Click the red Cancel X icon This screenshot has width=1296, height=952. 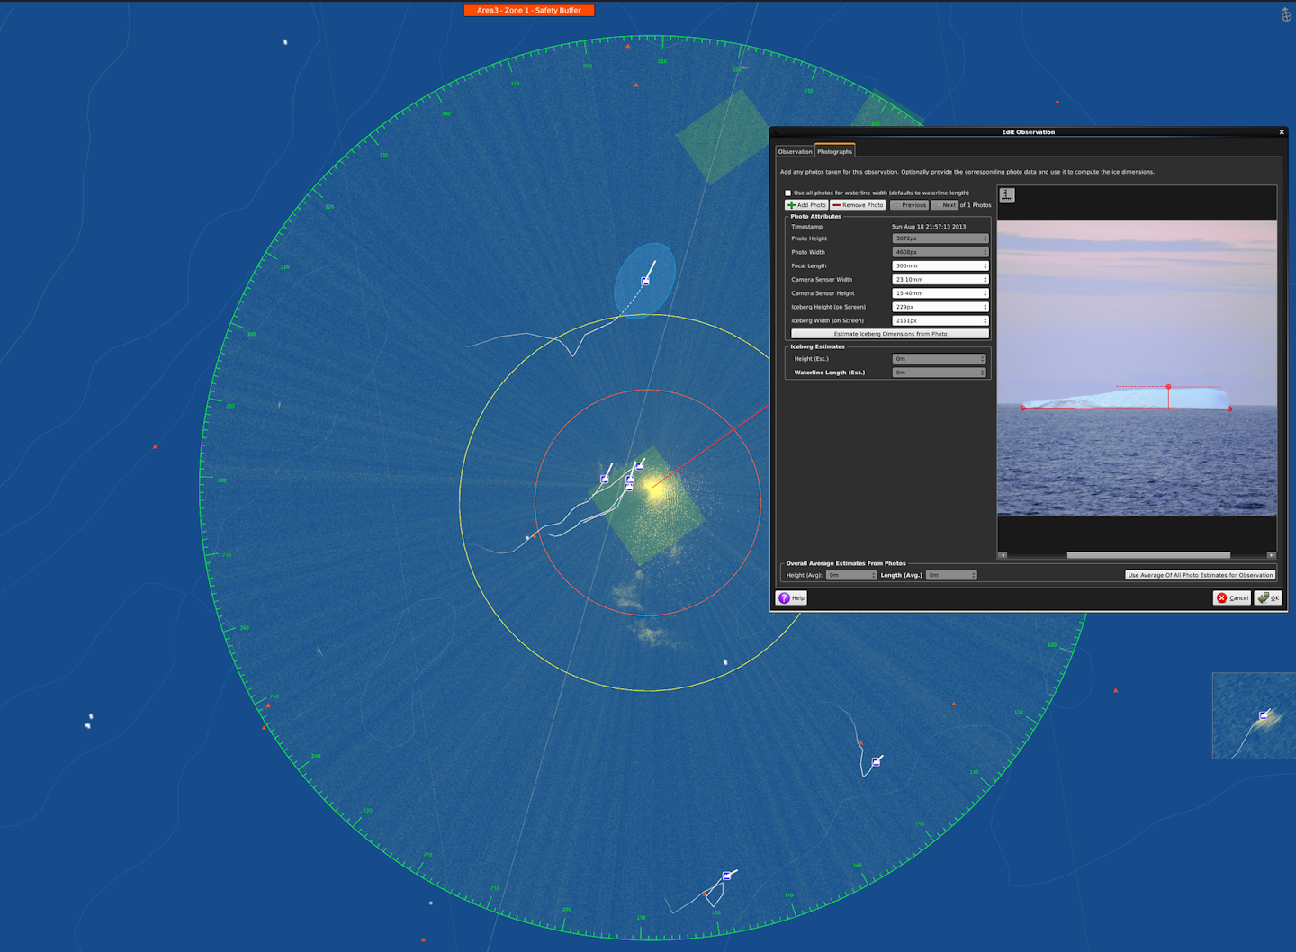pyautogui.click(x=1222, y=597)
